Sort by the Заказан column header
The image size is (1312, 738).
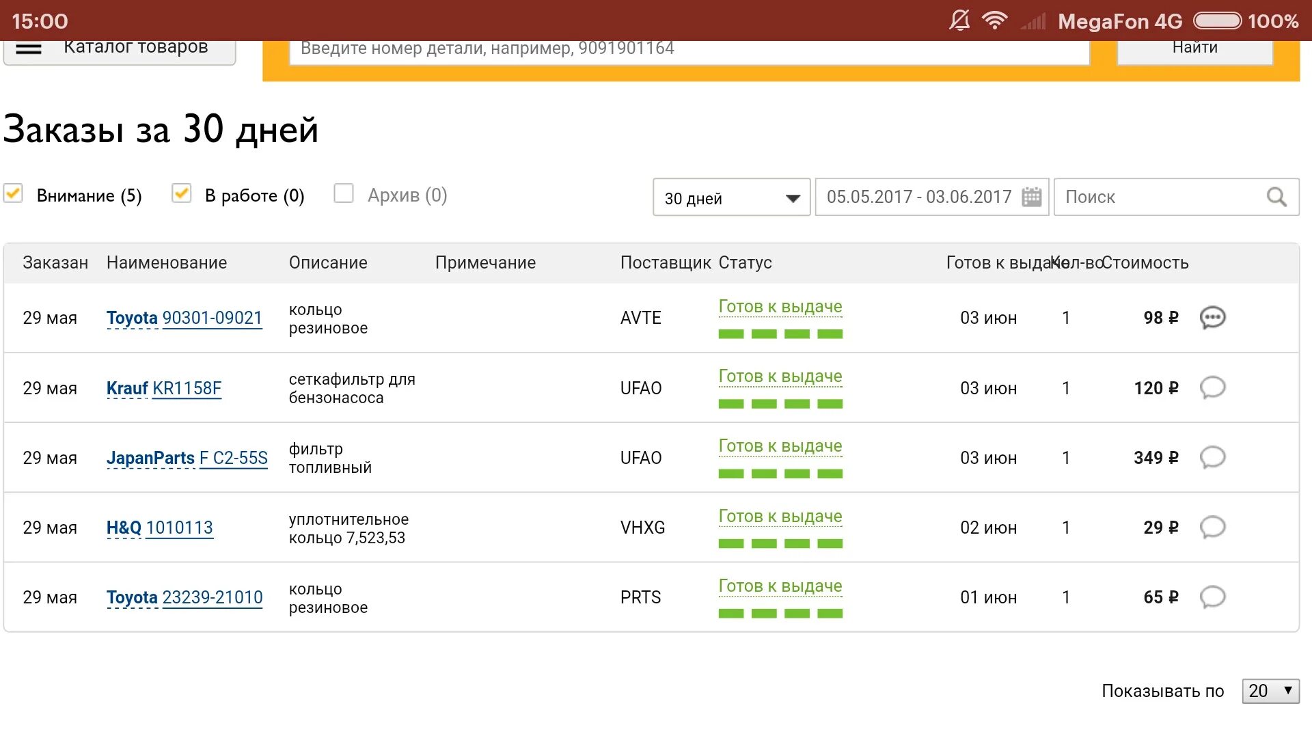[55, 262]
